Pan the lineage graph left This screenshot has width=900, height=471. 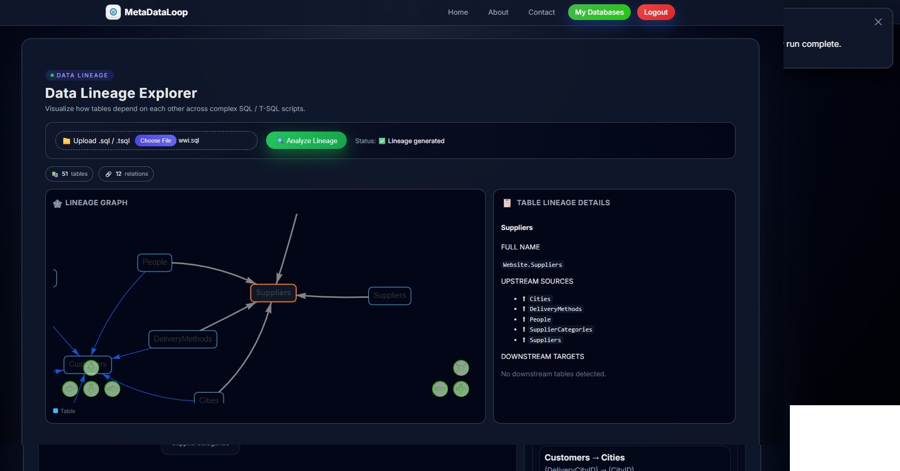tap(70, 389)
